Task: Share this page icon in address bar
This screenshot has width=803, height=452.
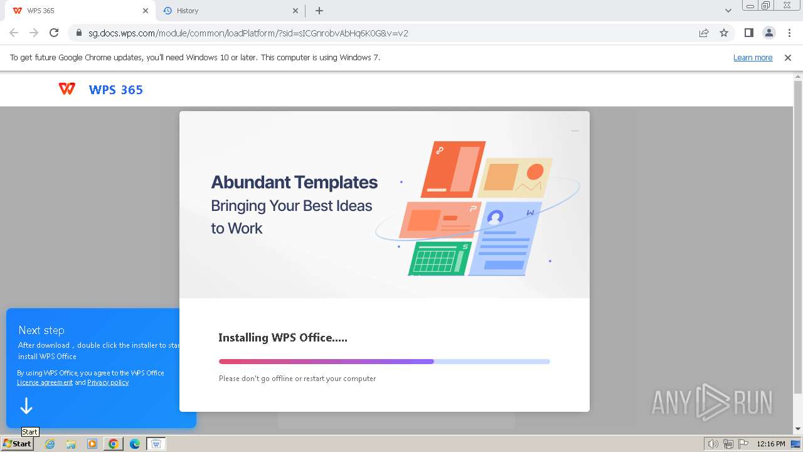Action: (x=704, y=33)
